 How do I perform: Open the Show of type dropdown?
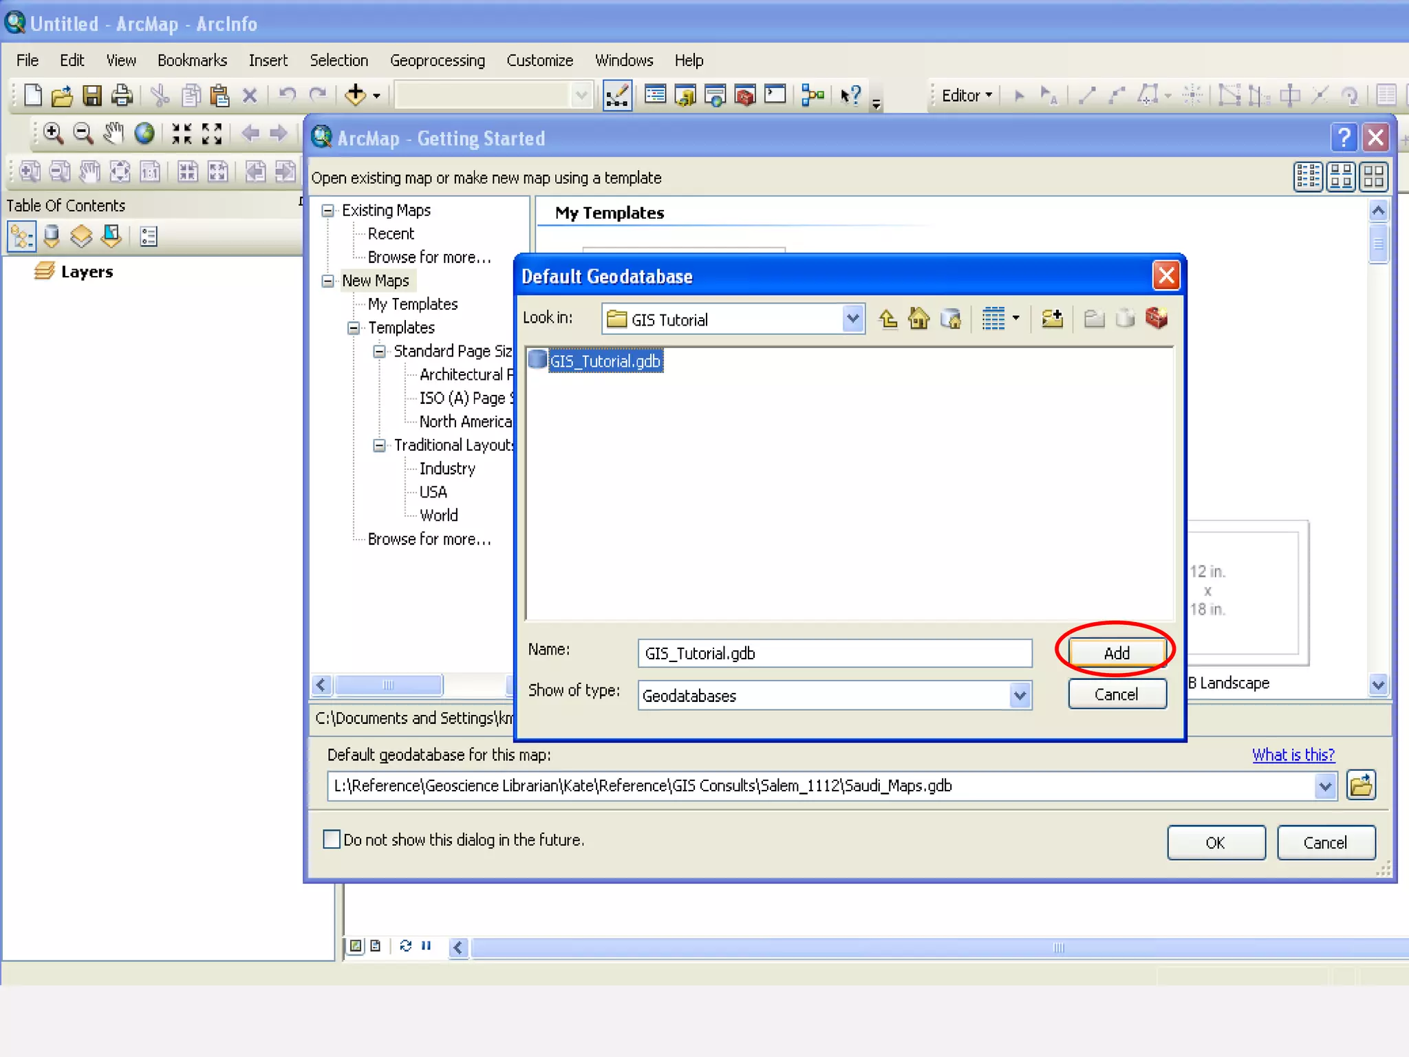1020,695
